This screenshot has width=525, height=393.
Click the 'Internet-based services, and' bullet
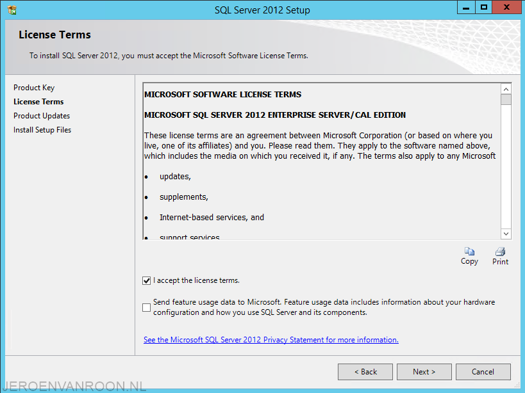point(212,218)
